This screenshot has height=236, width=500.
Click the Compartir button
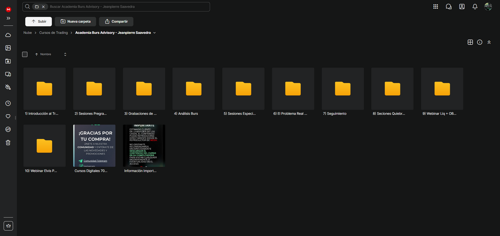coord(116,21)
